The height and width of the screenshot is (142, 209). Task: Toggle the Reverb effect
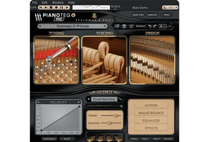[168, 139]
